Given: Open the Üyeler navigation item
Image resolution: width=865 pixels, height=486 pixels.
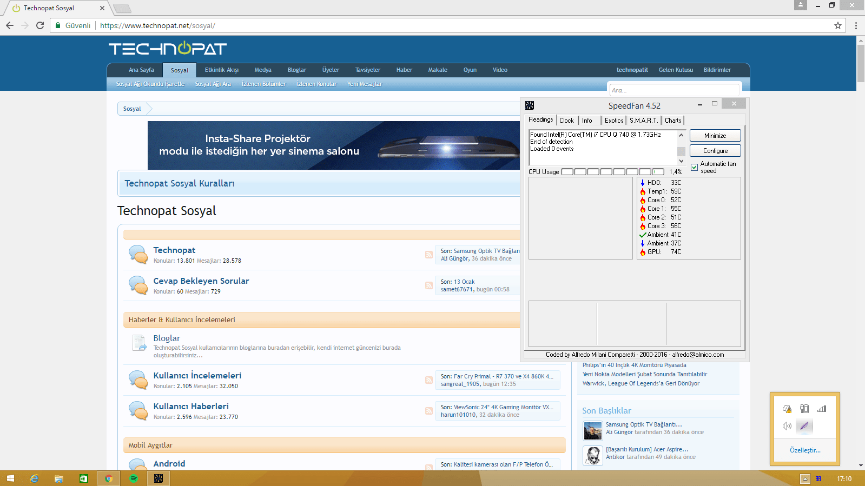Looking at the screenshot, I should [331, 70].
